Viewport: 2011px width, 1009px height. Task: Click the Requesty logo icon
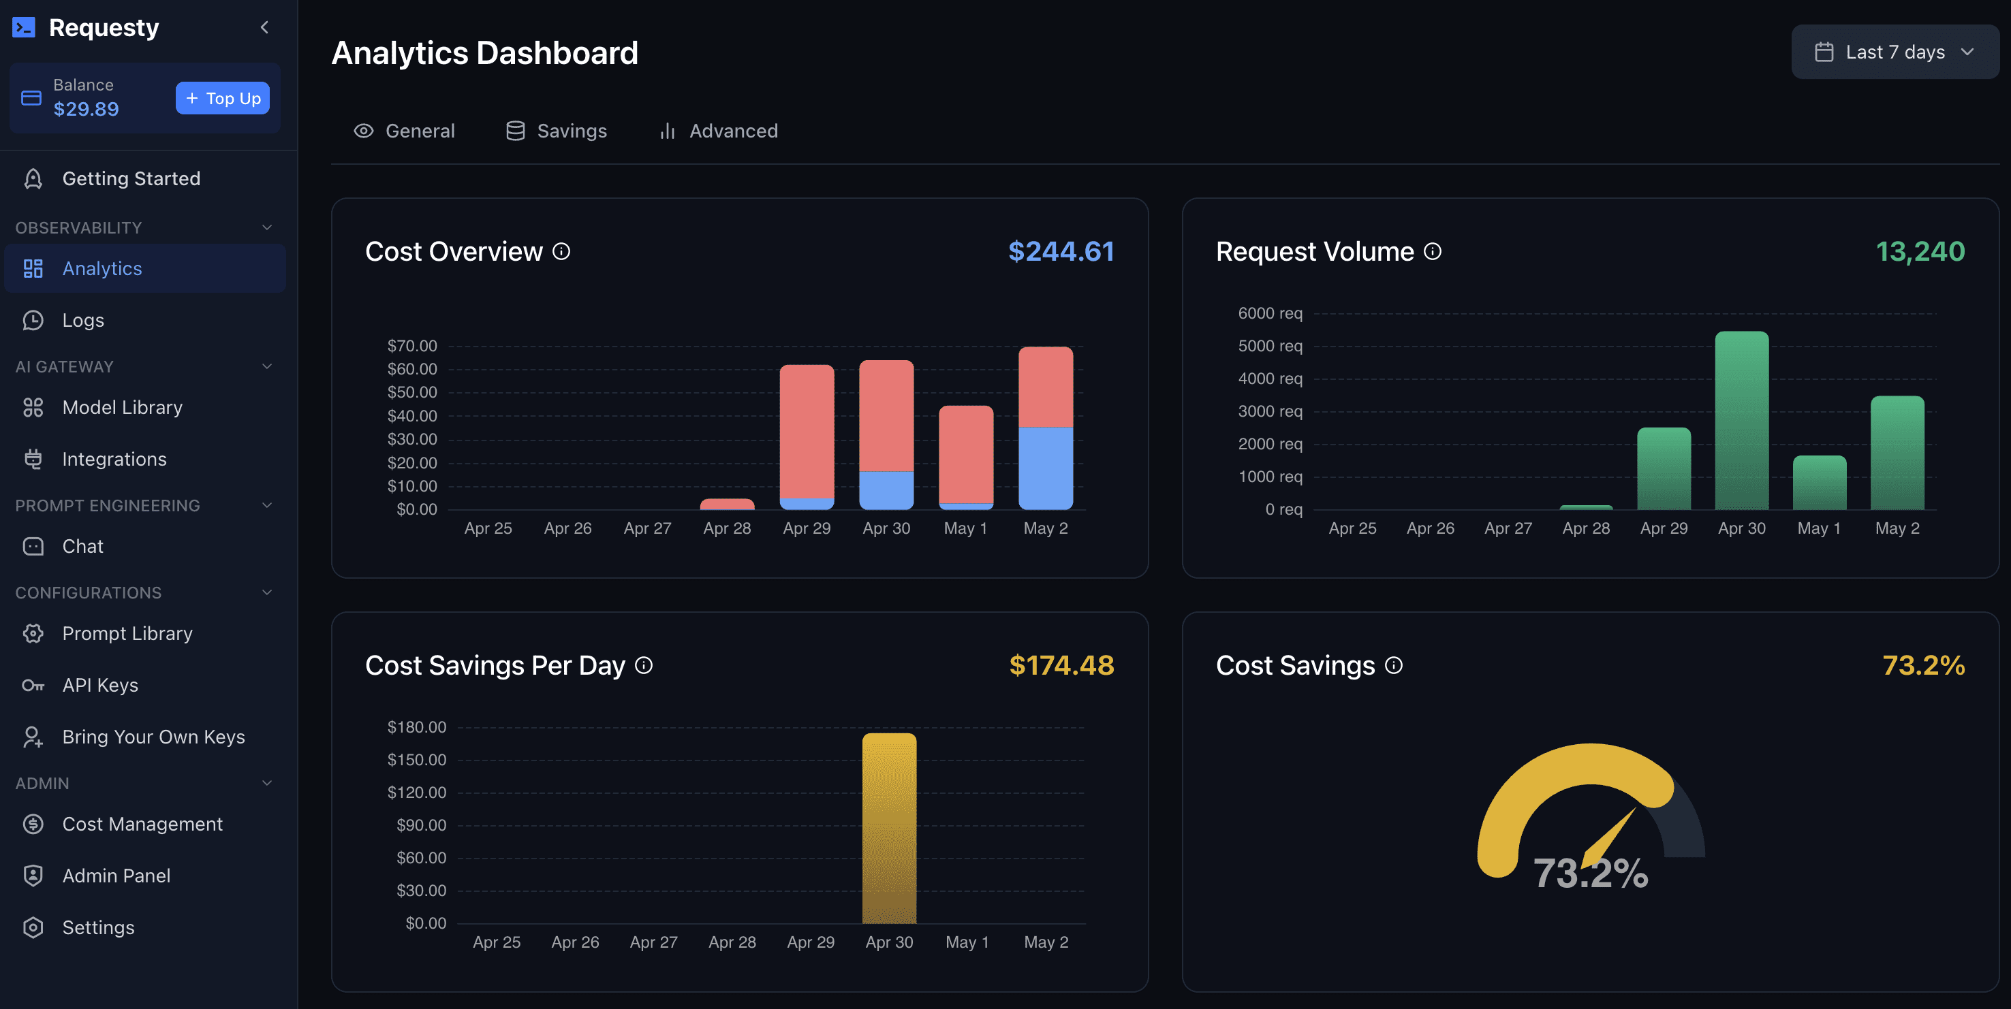pos(25,27)
